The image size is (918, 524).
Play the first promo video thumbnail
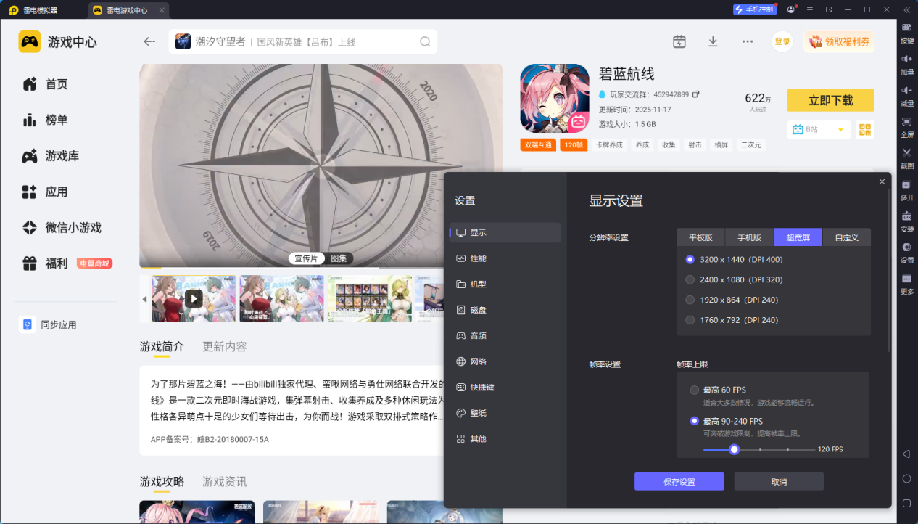(x=194, y=298)
